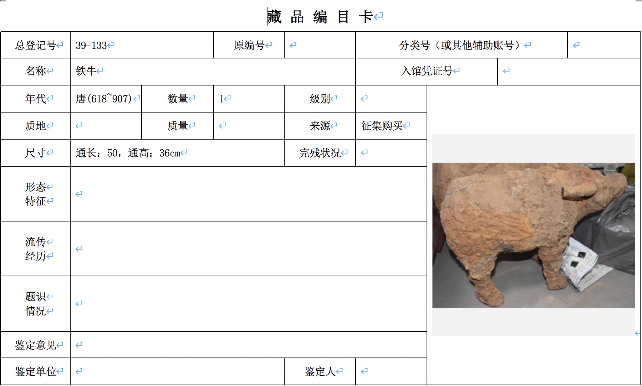Select the 级别 label cell
The image size is (642, 386).
[x=320, y=99]
